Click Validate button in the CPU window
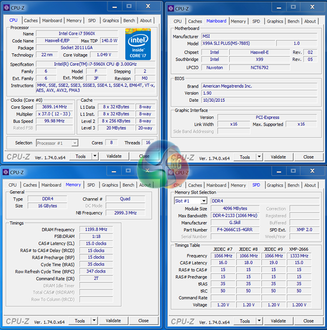Viewport: 327px width, 330px height. pos(114,156)
